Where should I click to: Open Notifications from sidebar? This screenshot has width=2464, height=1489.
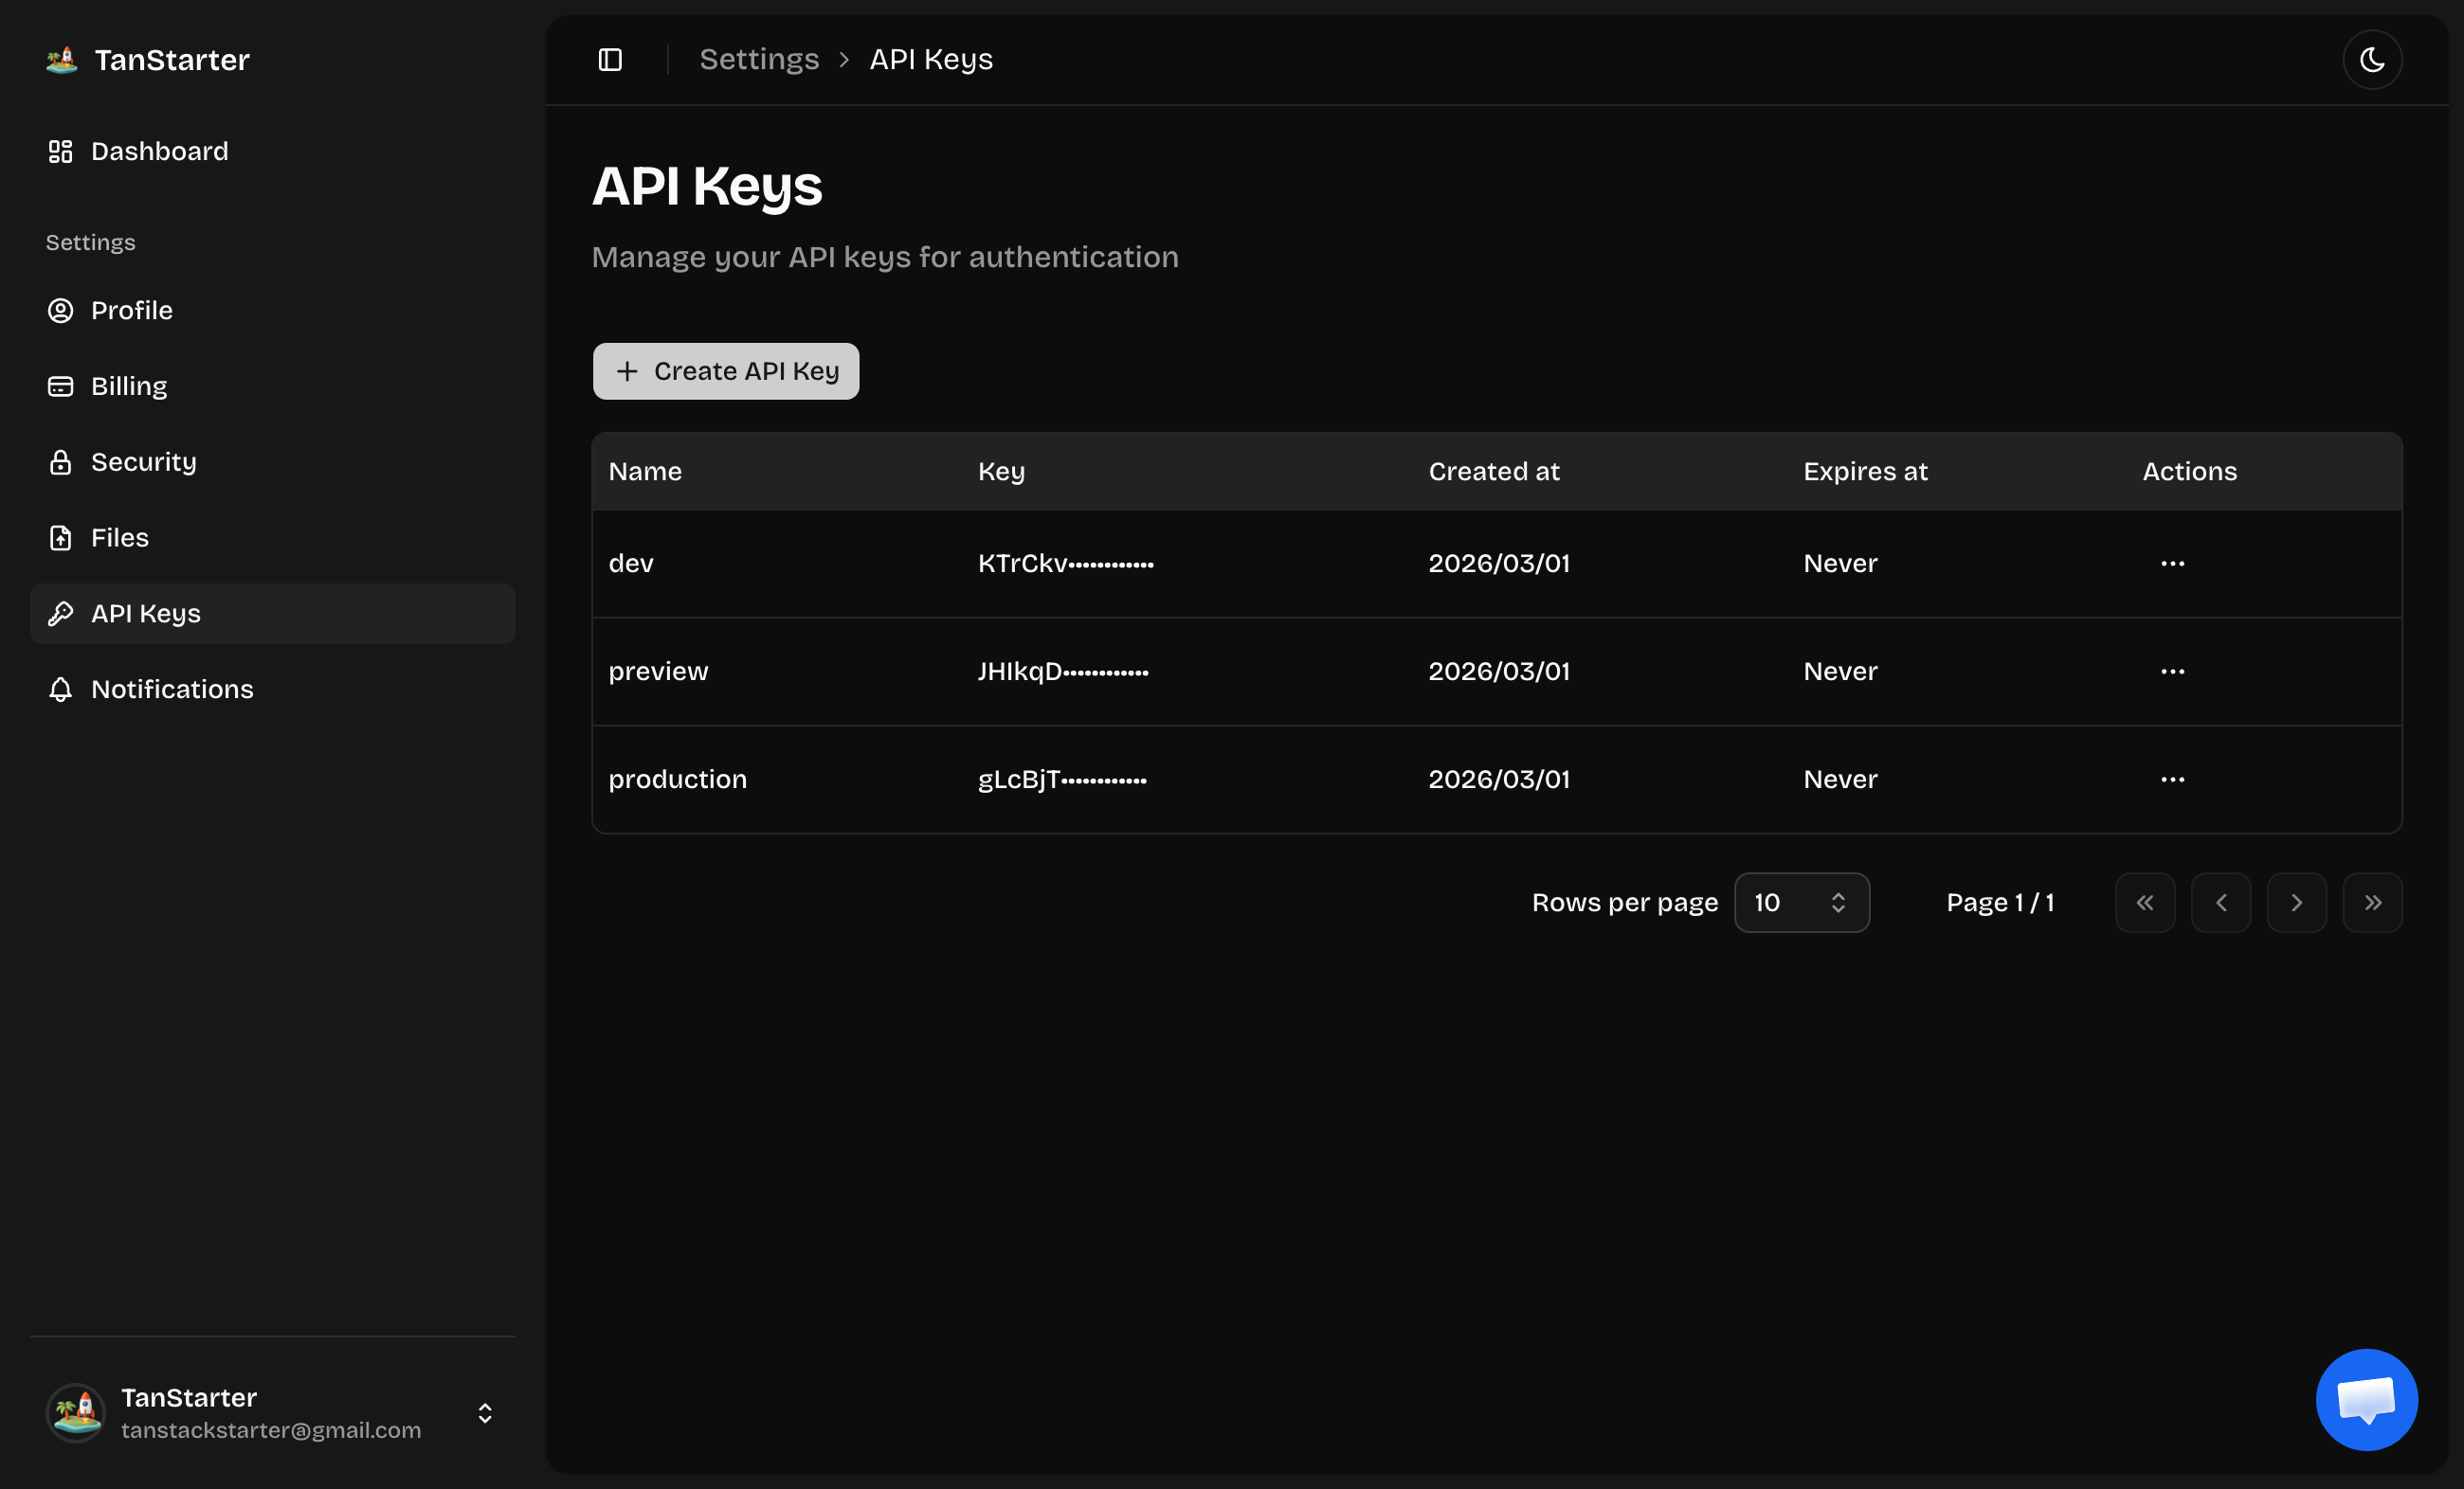172,689
